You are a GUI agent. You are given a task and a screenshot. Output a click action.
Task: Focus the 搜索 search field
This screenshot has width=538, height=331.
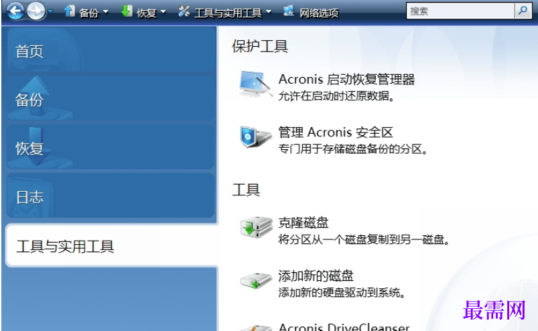pyautogui.click(x=460, y=11)
